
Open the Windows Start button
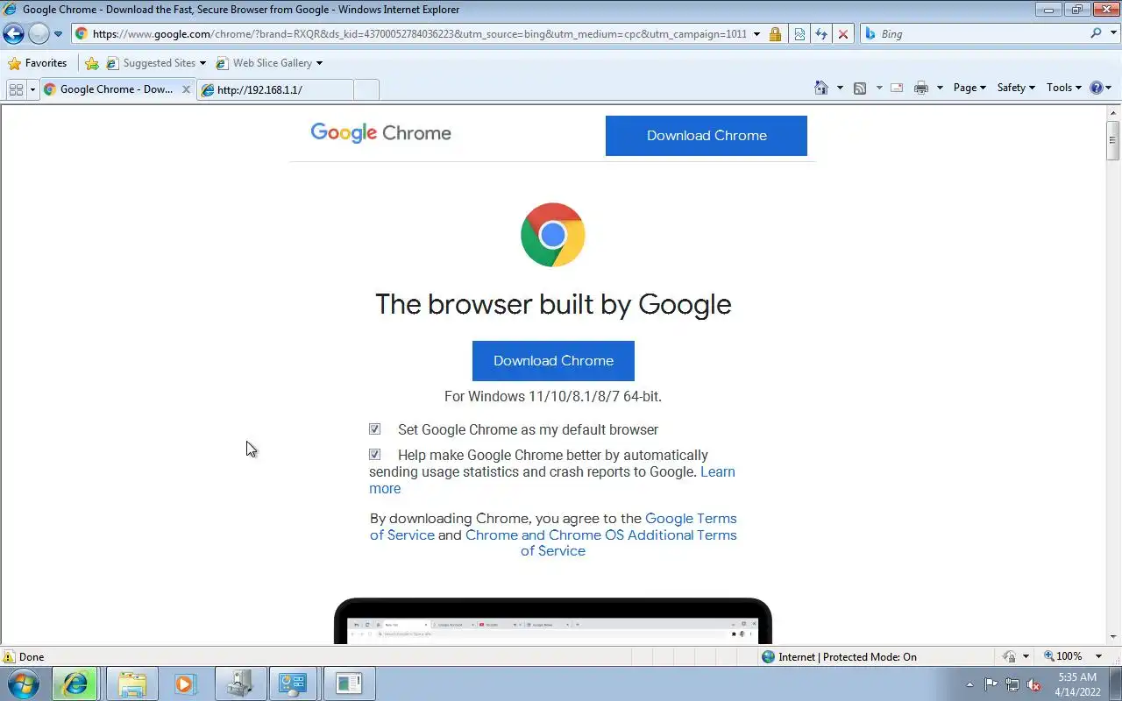pyautogui.click(x=24, y=683)
